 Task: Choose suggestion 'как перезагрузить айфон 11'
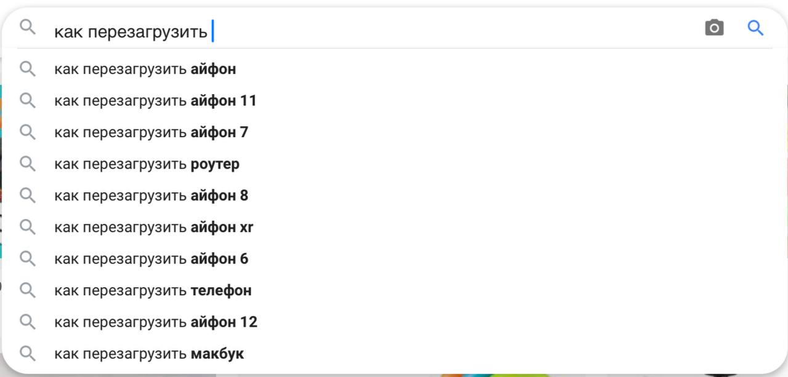click(394, 101)
